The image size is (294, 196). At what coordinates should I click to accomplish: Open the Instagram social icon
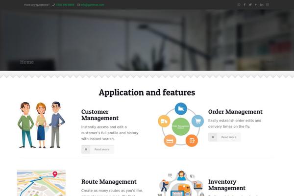[x=268, y=5]
